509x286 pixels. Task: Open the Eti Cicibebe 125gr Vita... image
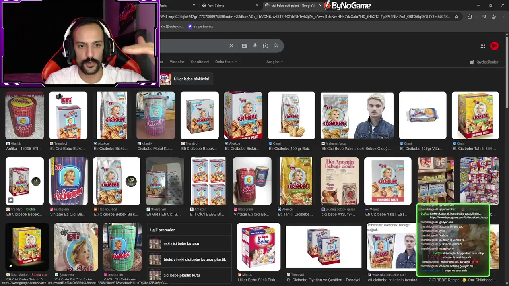[423, 116]
